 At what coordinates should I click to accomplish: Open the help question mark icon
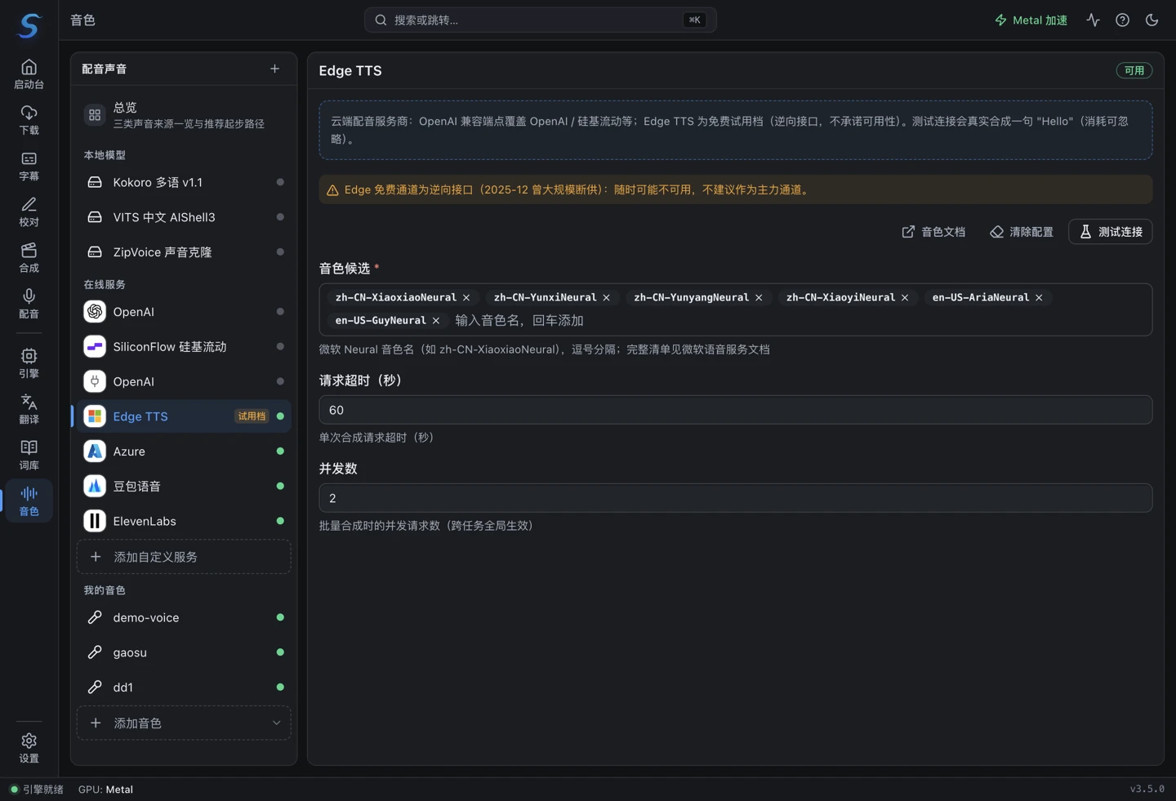click(1122, 20)
